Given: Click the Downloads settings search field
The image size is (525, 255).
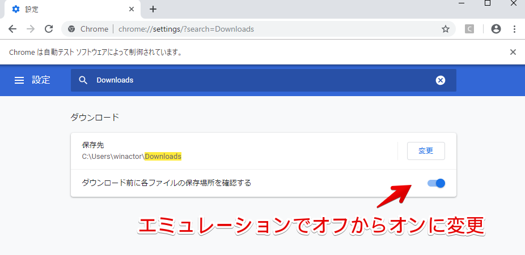Looking at the screenshot, I should pos(264,80).
